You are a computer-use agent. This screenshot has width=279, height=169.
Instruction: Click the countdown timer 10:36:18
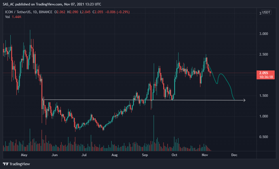pyautogui.click(x=266, y=77)
